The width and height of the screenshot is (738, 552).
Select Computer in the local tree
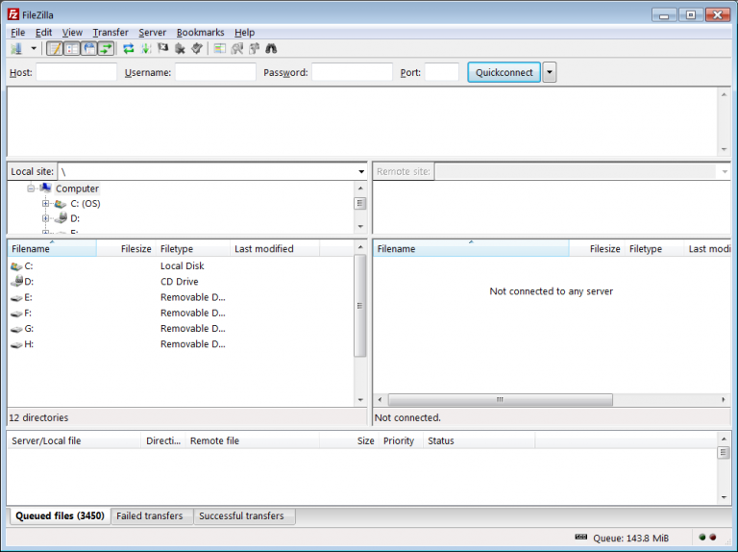tap(77, 188)
